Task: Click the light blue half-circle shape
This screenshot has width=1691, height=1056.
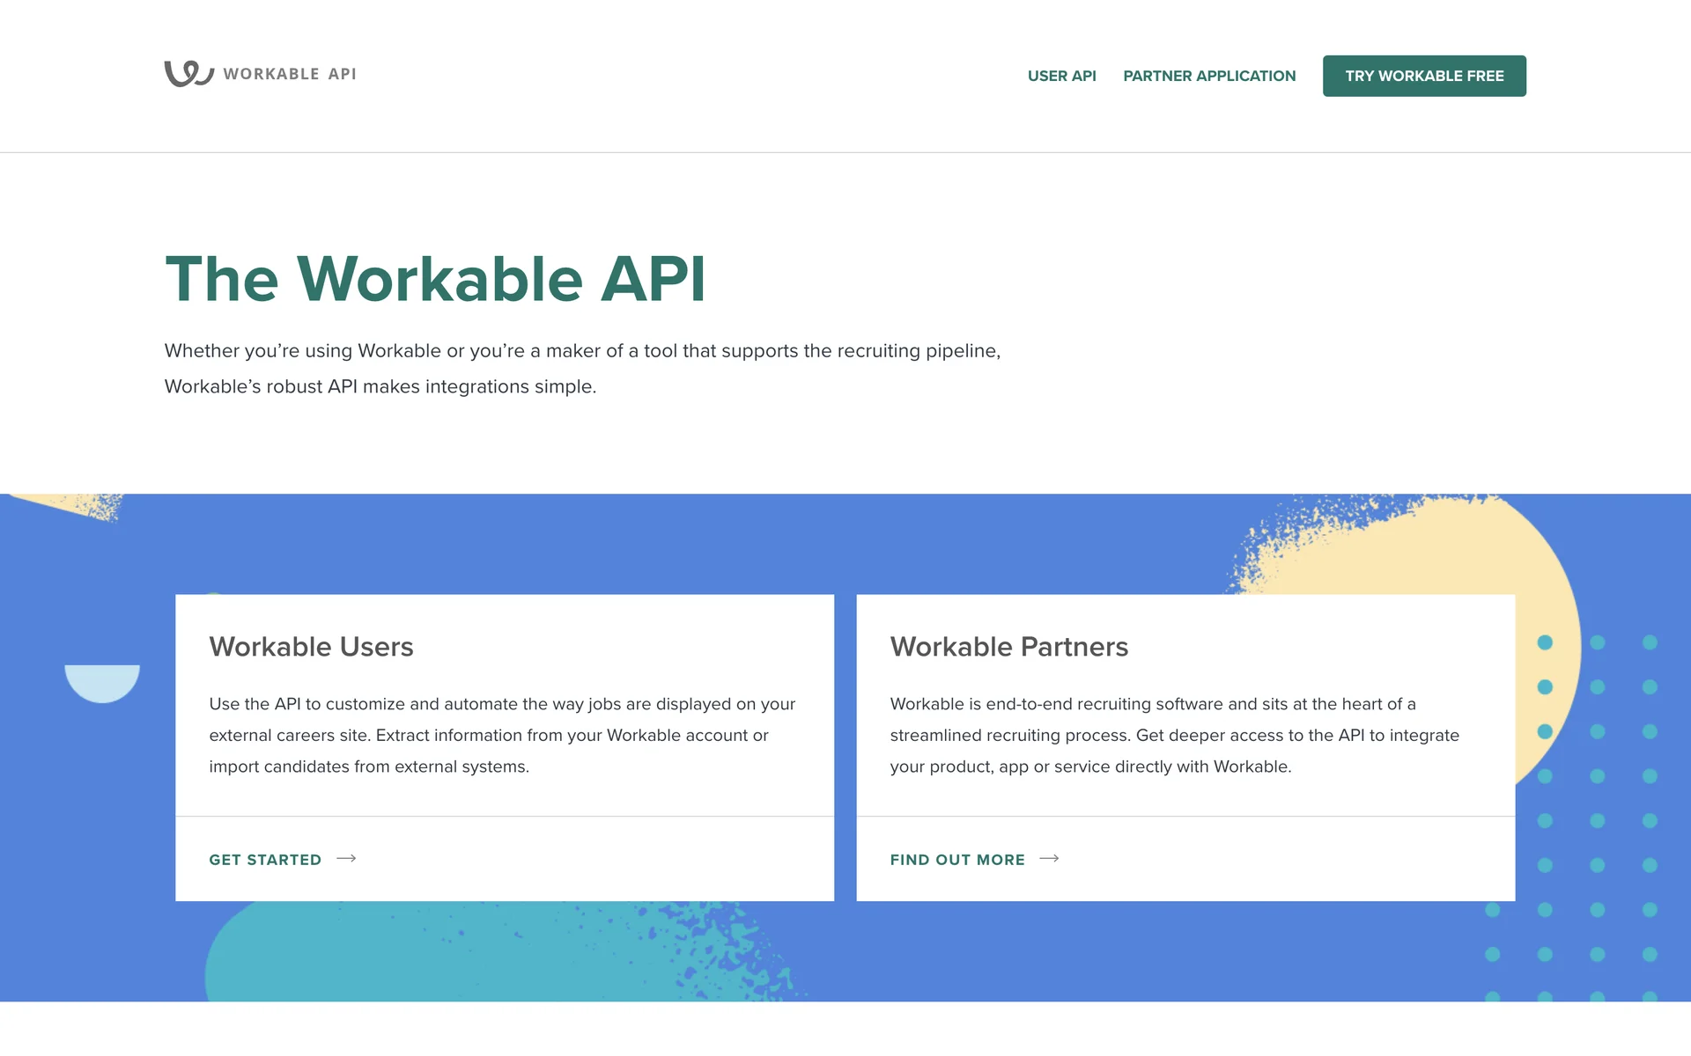Action: [x=102, y=682]
